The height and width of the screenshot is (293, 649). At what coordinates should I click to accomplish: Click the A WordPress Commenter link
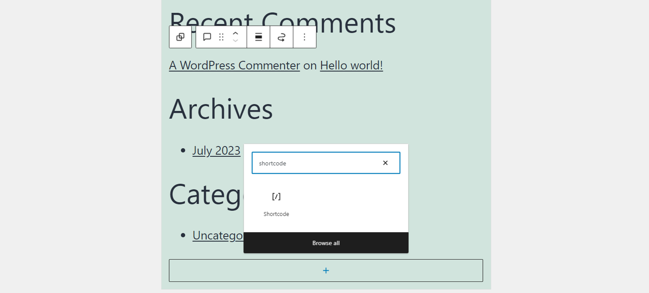(234, 65)
